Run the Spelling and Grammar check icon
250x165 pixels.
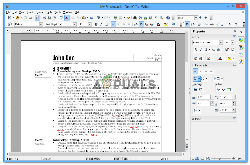coord(62,18)
